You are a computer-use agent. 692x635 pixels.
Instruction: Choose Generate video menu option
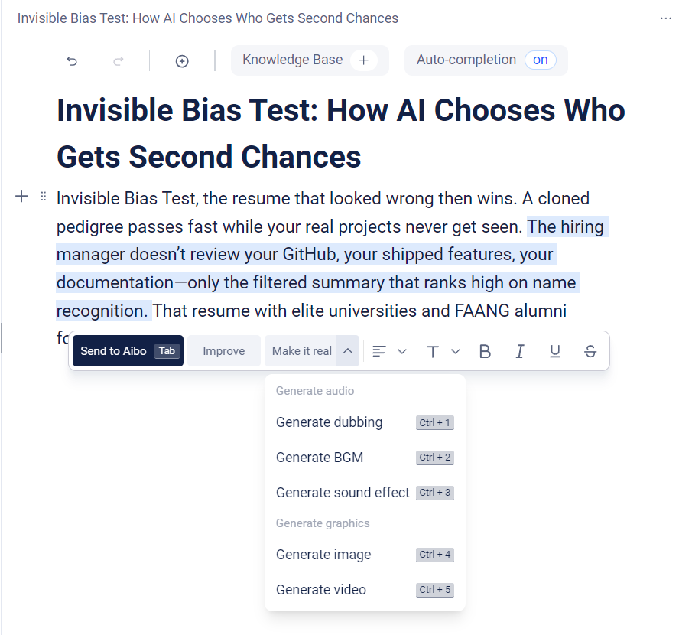321,590
